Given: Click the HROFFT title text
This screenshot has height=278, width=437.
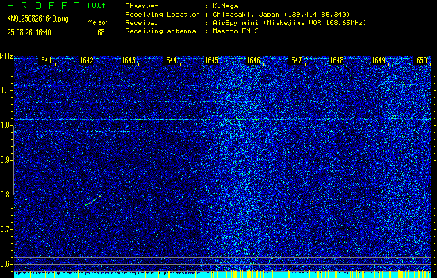Looking at the screenshot, I should [43, 6].
